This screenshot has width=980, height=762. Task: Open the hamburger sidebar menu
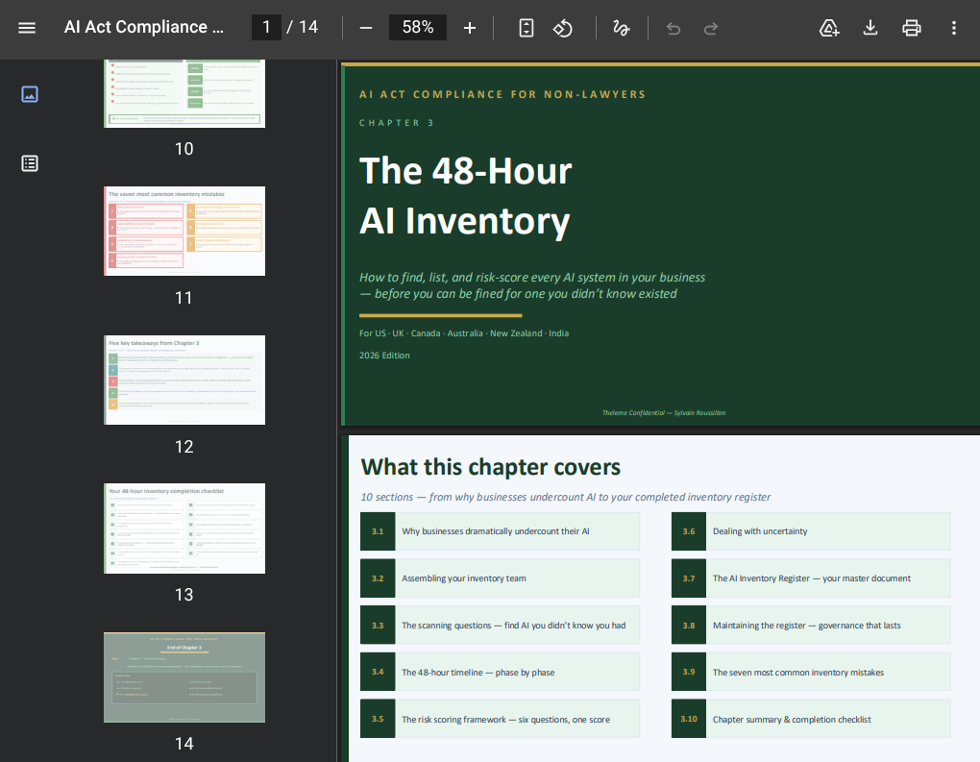click(x=27, y=28)
